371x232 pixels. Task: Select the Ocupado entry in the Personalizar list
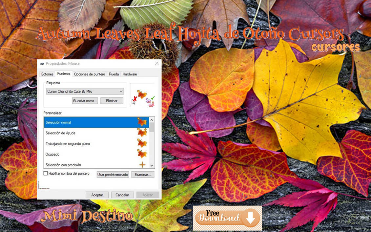click(82, 154)
